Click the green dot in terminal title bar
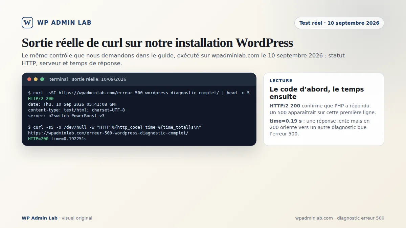 (42, 79)
